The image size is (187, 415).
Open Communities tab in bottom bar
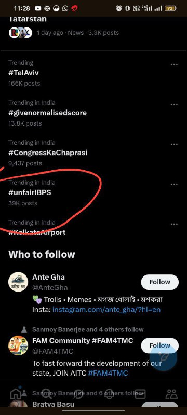[171, 394]
